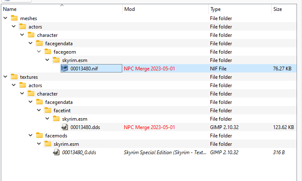Click the character folder icon under meshes

(x=31, y=35)
